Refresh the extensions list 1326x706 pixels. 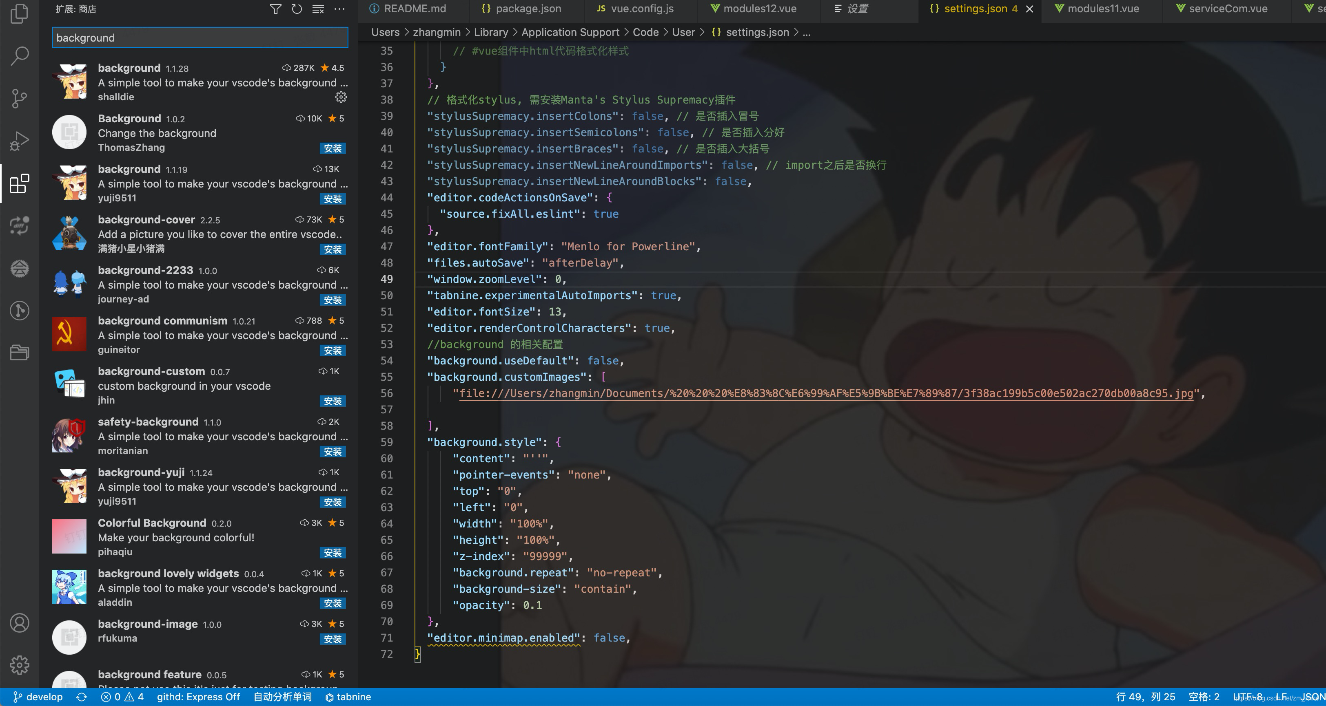click(297, 9)
